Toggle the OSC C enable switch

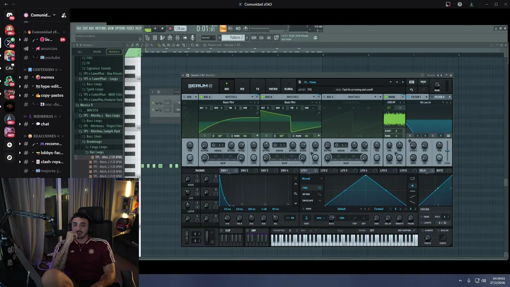(324, 97)
